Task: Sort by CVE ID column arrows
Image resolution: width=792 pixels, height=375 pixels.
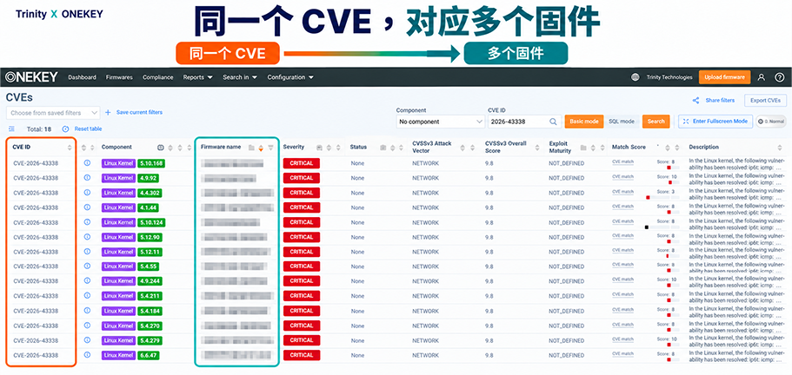Action: tap(70, 148)
